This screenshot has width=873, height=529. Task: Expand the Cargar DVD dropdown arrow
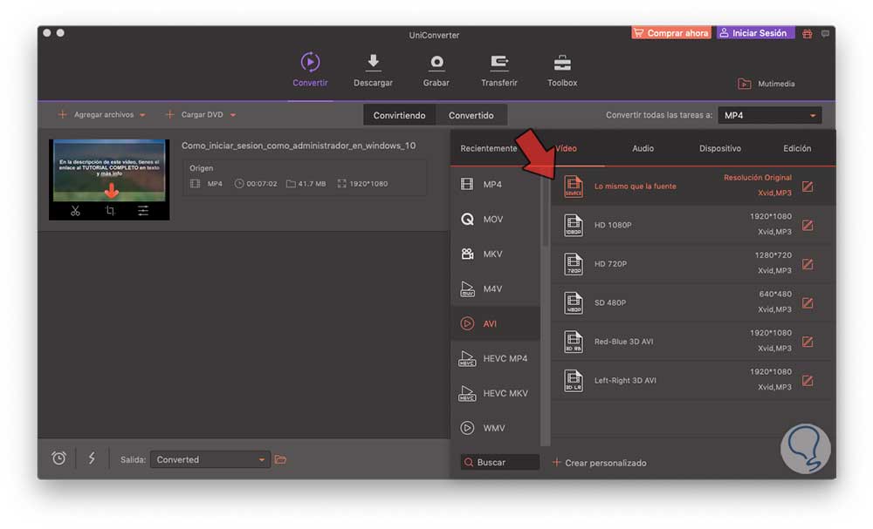click(233, 115)
